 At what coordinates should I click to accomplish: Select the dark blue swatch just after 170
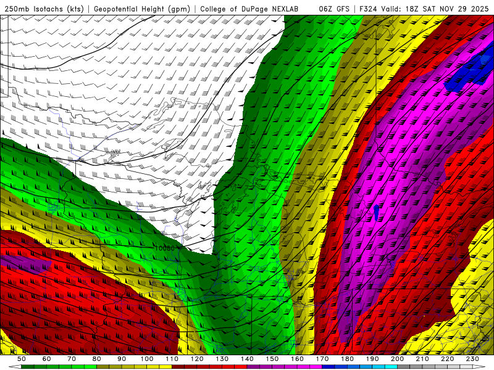tap(329, 366)
